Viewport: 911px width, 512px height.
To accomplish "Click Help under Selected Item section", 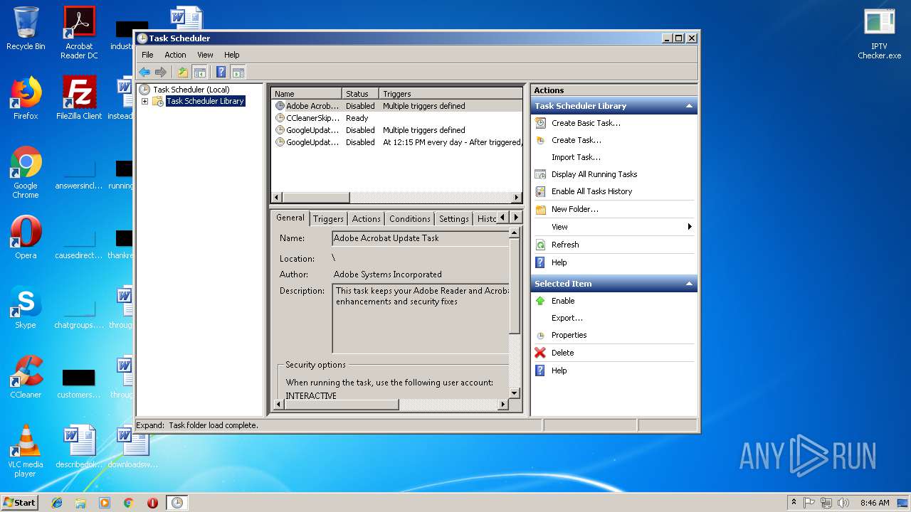I will 559,370.
